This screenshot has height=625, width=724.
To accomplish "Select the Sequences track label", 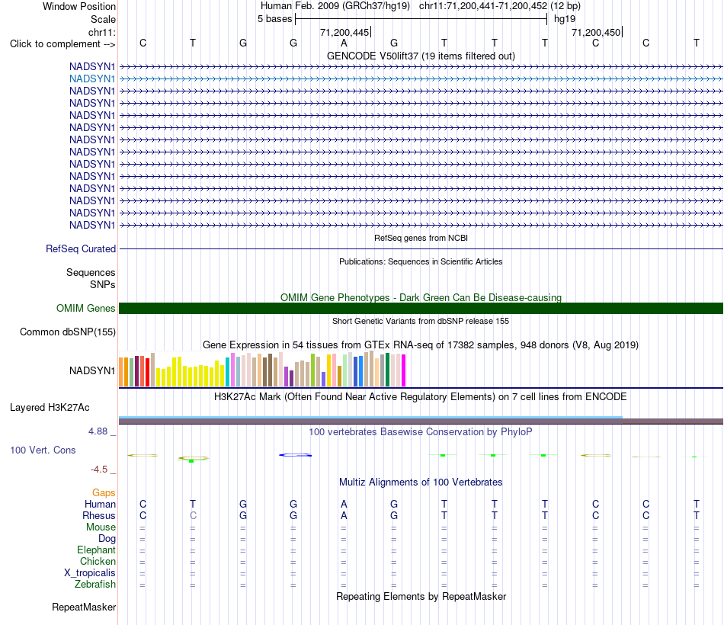I will pos(91,273).
